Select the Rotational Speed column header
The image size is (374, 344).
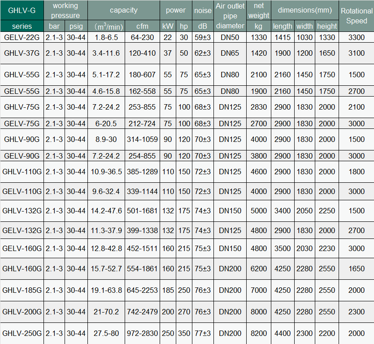point(357,16)
